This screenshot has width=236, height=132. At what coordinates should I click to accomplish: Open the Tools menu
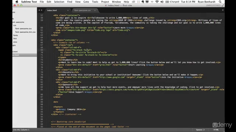(x=95, y=2)
